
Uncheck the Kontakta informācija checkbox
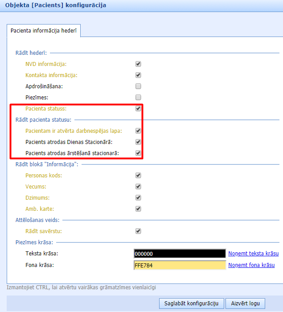coord(138,75)
